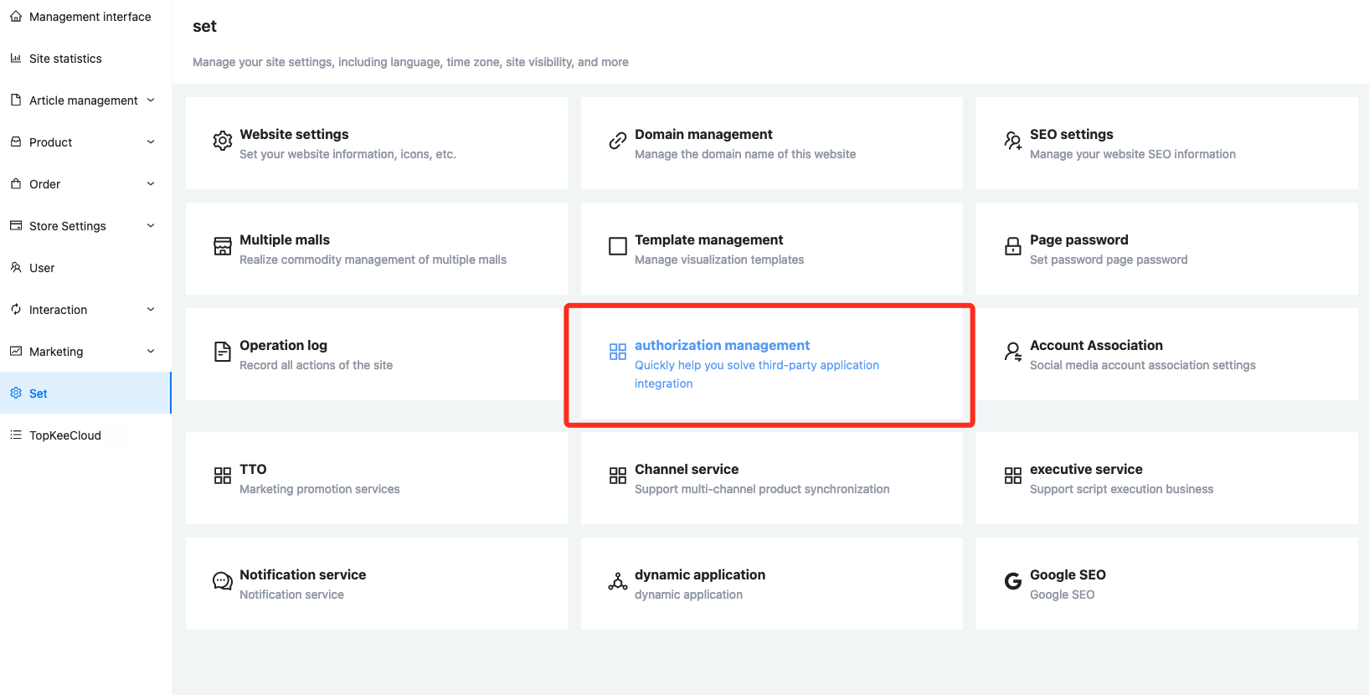1369x695 pixels.
Task: Expand the Article management submenu chevron
Action: (151, 100)
